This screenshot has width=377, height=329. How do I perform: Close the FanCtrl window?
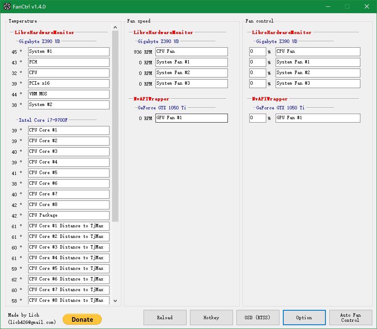367,6
